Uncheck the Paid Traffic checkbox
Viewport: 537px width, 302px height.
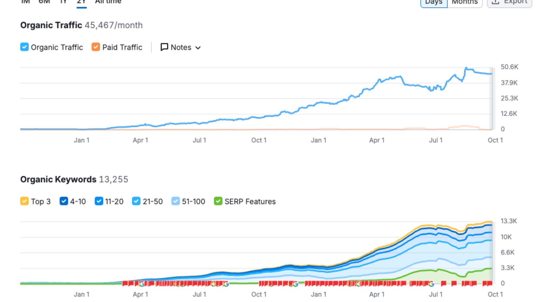[96, 47]
